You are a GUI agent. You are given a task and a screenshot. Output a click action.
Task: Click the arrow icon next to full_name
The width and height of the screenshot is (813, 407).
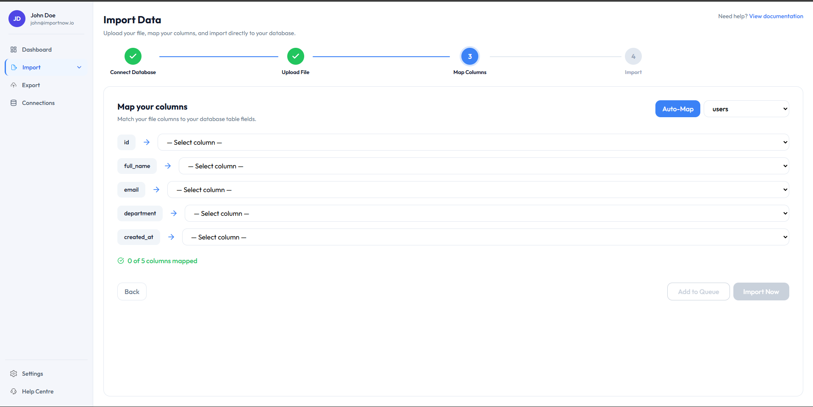click(x=167, y=166)
